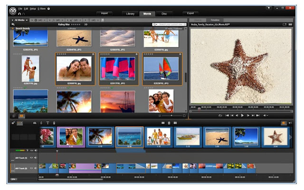Viewport: 304px width, 190px height.
Task: Mute audio on A/V Track (2)
Action: coord(36,168)
